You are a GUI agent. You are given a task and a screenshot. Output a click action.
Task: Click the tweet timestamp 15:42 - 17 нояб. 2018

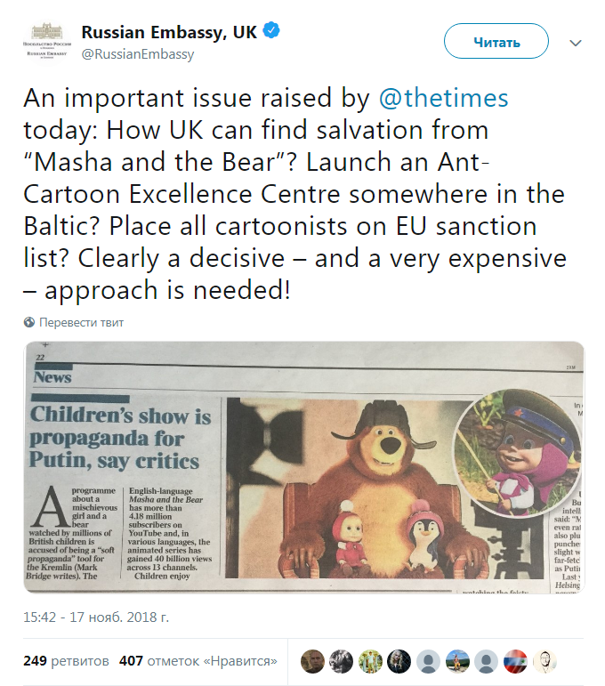[x=96, y=615]
